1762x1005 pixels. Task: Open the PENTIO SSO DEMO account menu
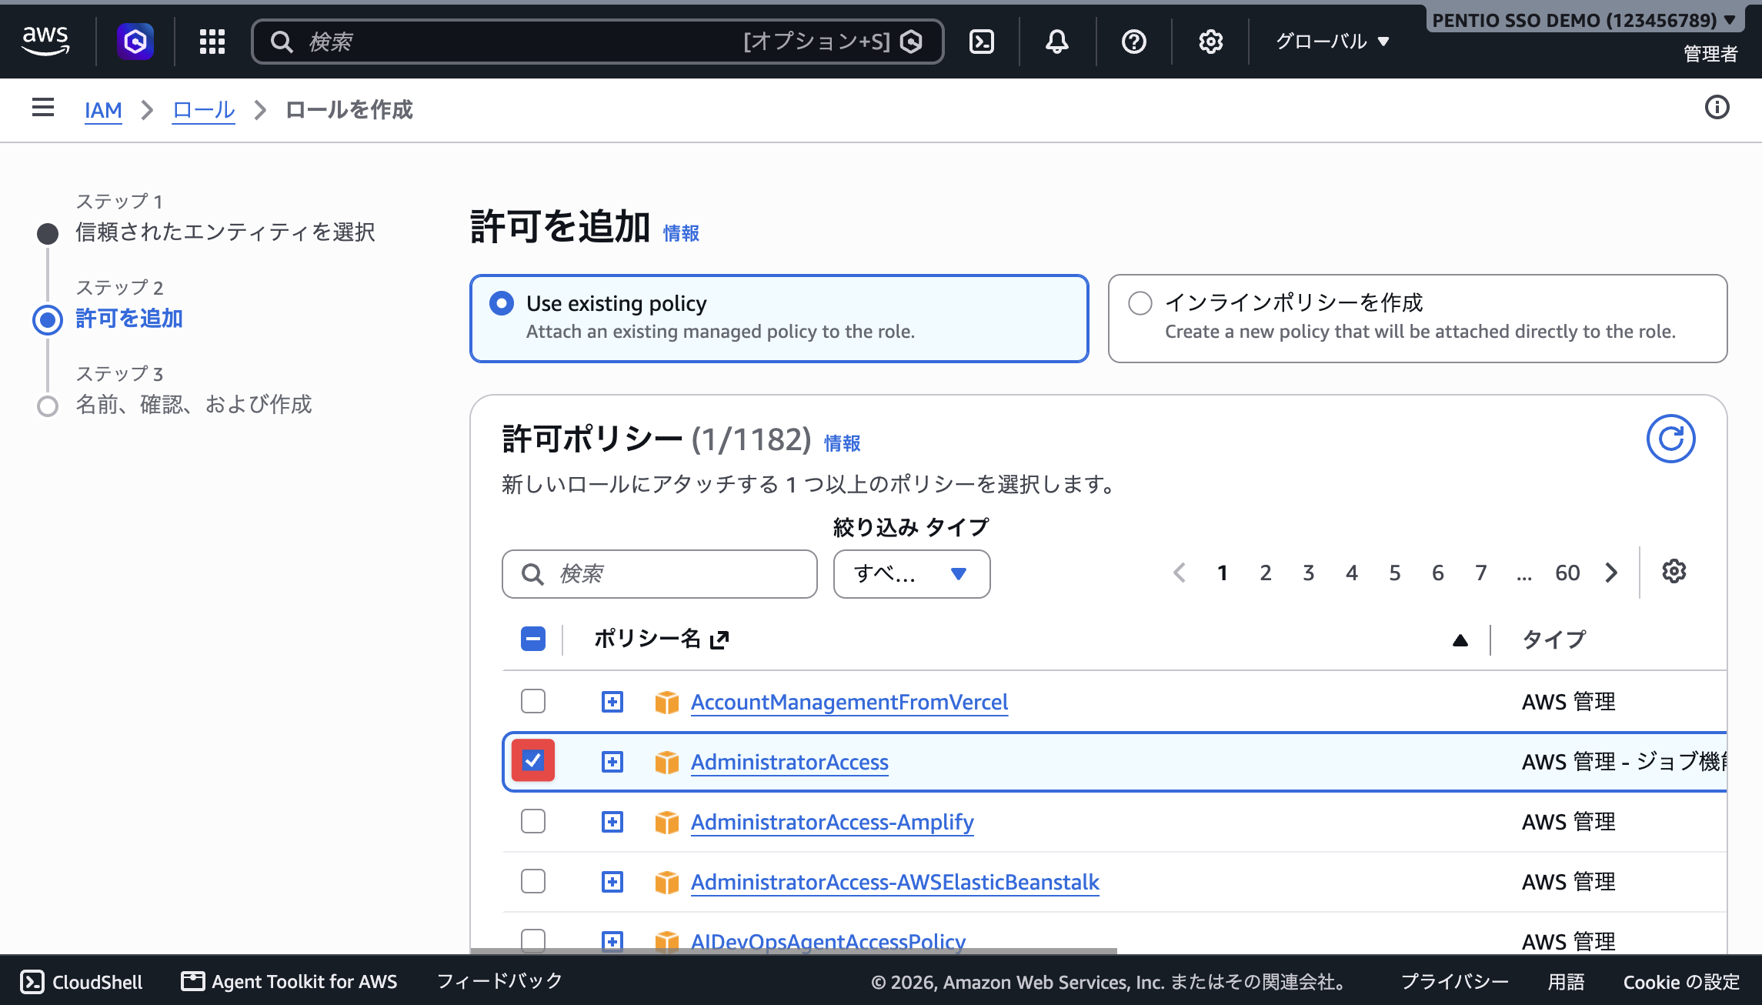1583,20
